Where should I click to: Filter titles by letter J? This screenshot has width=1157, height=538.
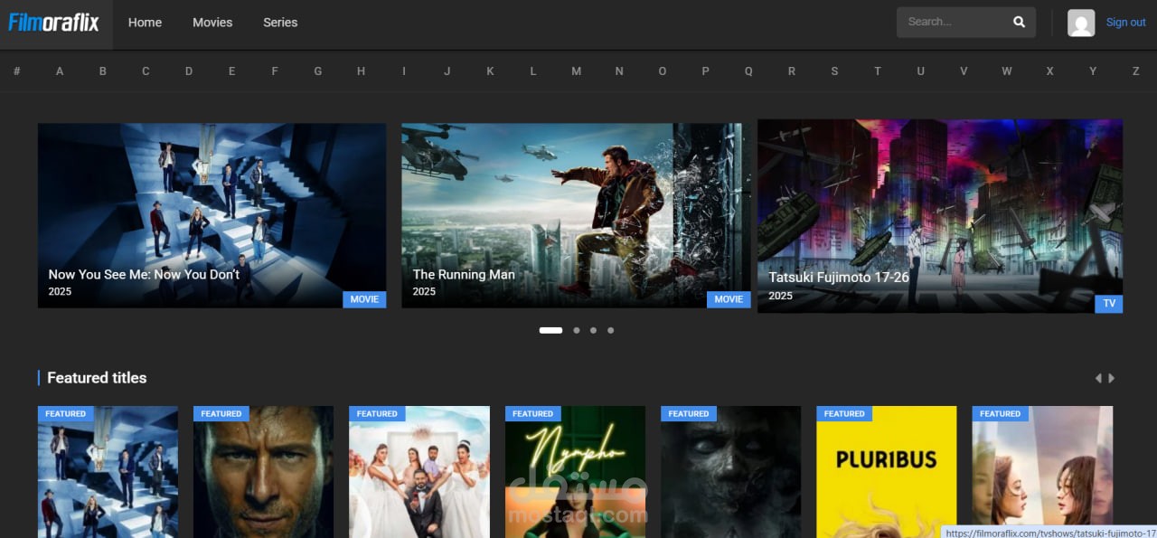tap(447, 71)
